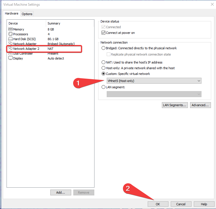The height and width of the screenshot is (209, 216).
Task: Select Custom: Specific virtual network
Action: point(103,74)
